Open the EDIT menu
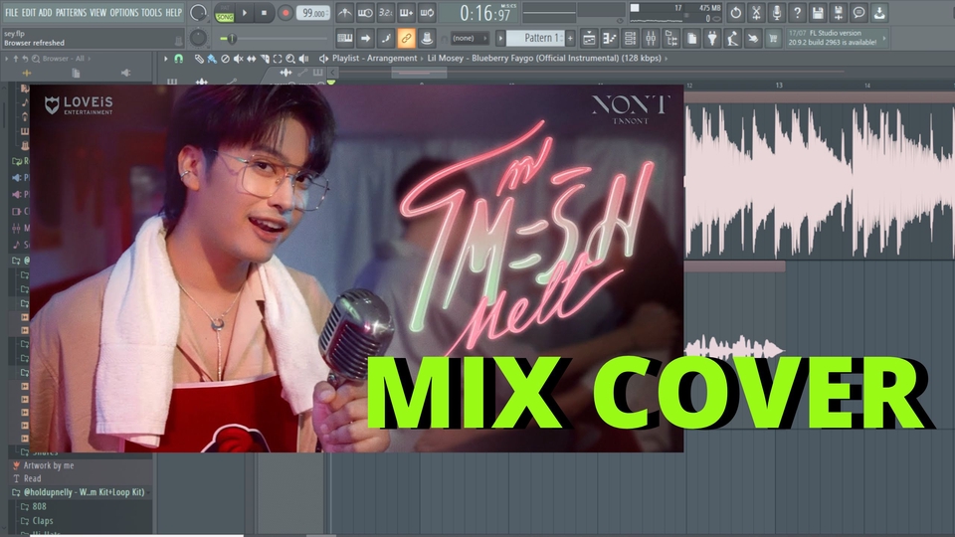 (x=29, y=12)
